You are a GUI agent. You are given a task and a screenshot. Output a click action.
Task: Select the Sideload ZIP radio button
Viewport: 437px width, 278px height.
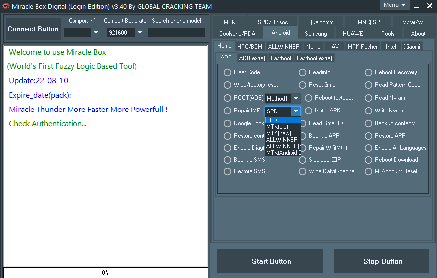(302, 160)
